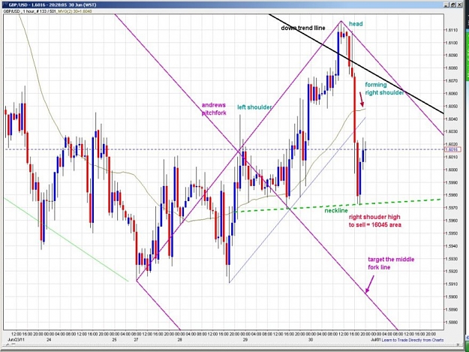Image resolution: width=469 pixels, height=352 pixels.
Task: Click the 1.6110 price axis label
Action: (451, 30)
